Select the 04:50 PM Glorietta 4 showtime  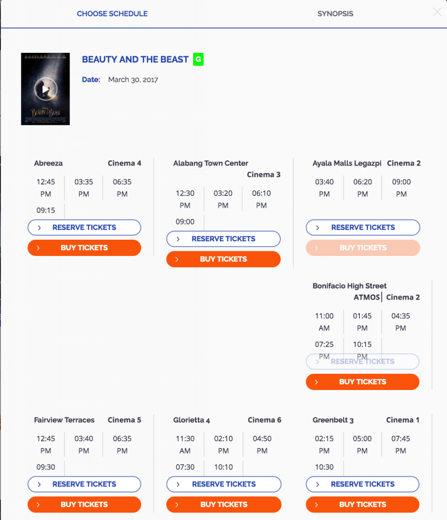262,444
